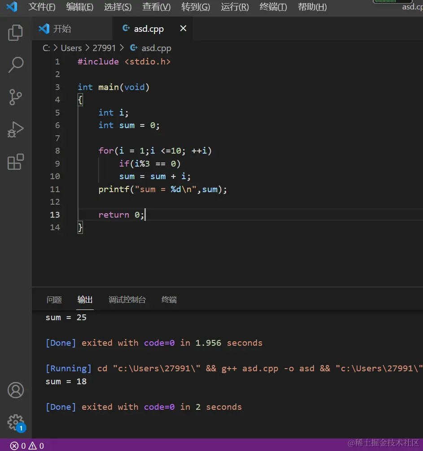Expand breadcrumb chevron after 27991

point(122,48)
